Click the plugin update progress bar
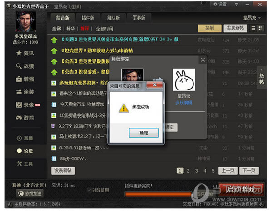Image resolution: width=272 pixels, height=212 pixels. [158, 194]
